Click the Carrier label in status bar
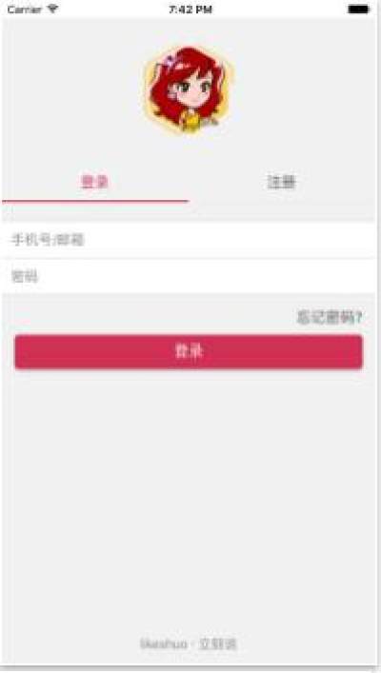 pos(25,10)
